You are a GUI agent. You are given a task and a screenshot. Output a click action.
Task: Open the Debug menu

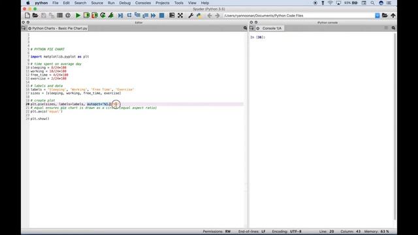[x=125, y=3]
